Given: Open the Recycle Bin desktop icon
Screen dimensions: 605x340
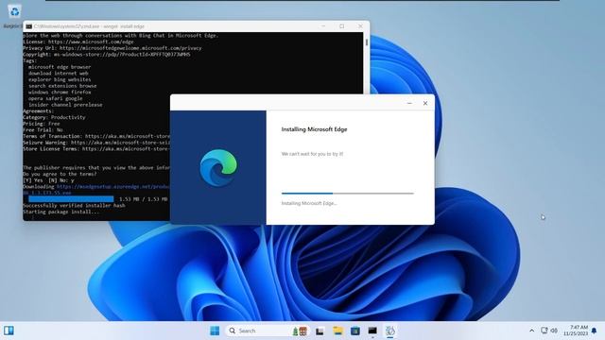Looking at the screenshot, I should coord(14,11).
